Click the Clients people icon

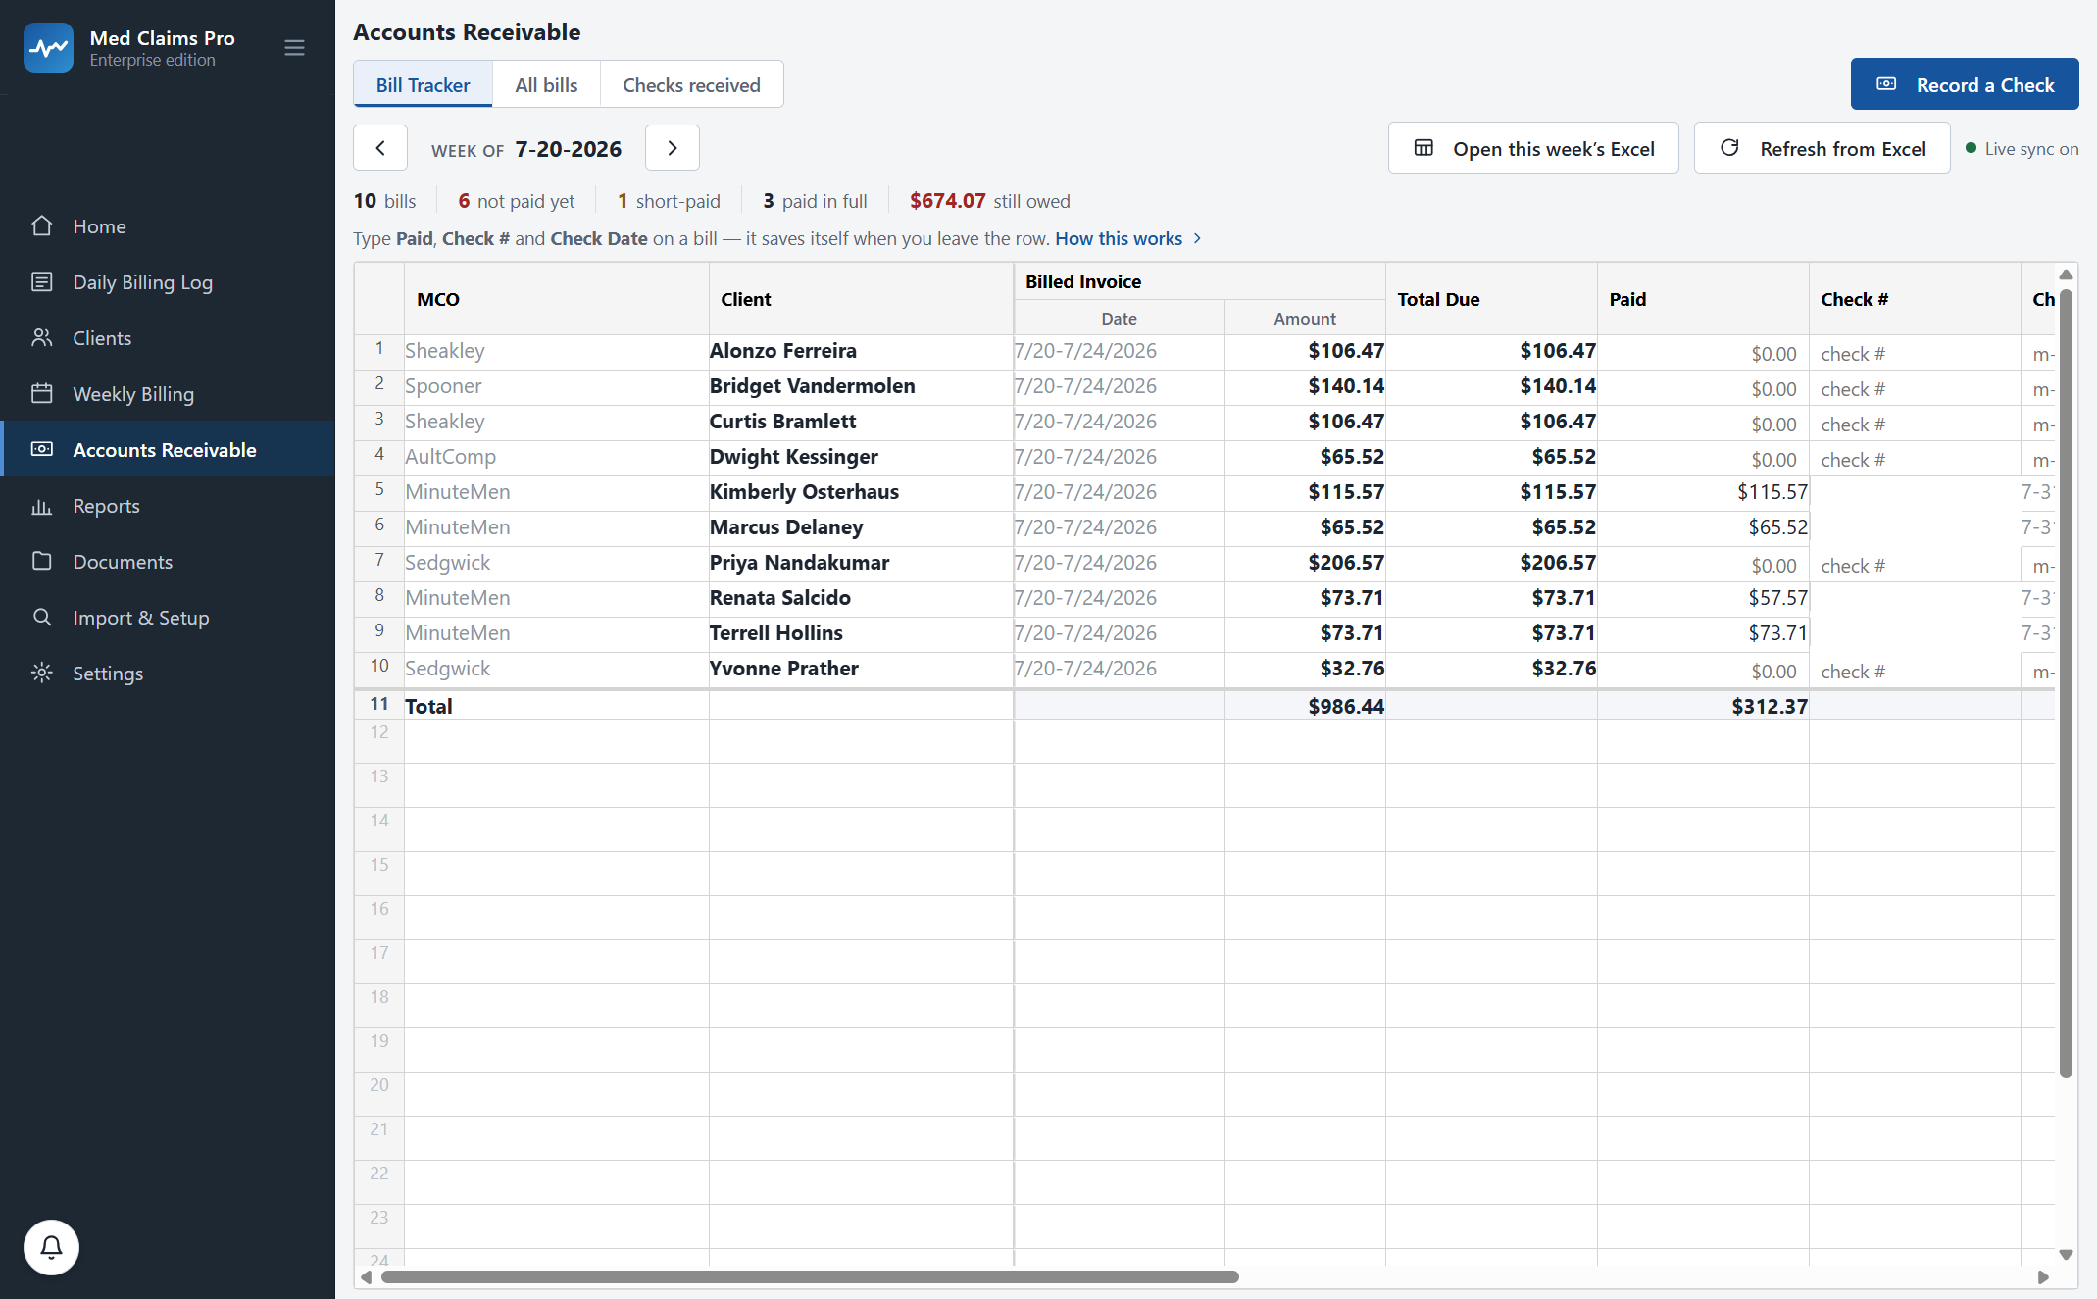click(x=42, y=337)
